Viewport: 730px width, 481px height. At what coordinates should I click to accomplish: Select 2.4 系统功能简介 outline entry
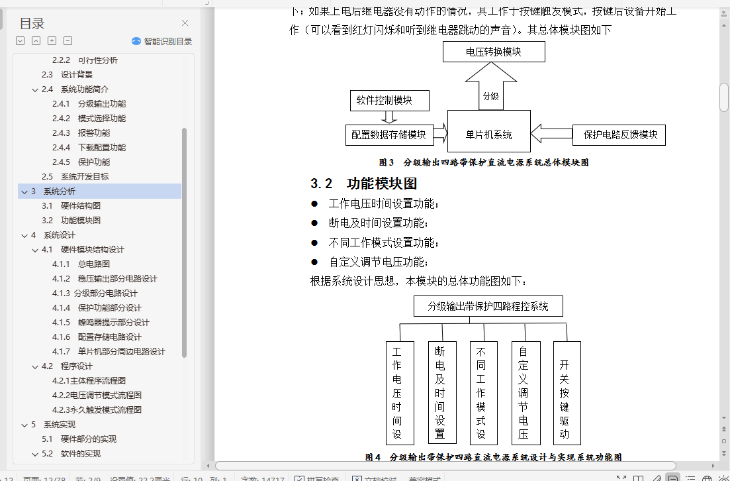click(x=75, y=89)
